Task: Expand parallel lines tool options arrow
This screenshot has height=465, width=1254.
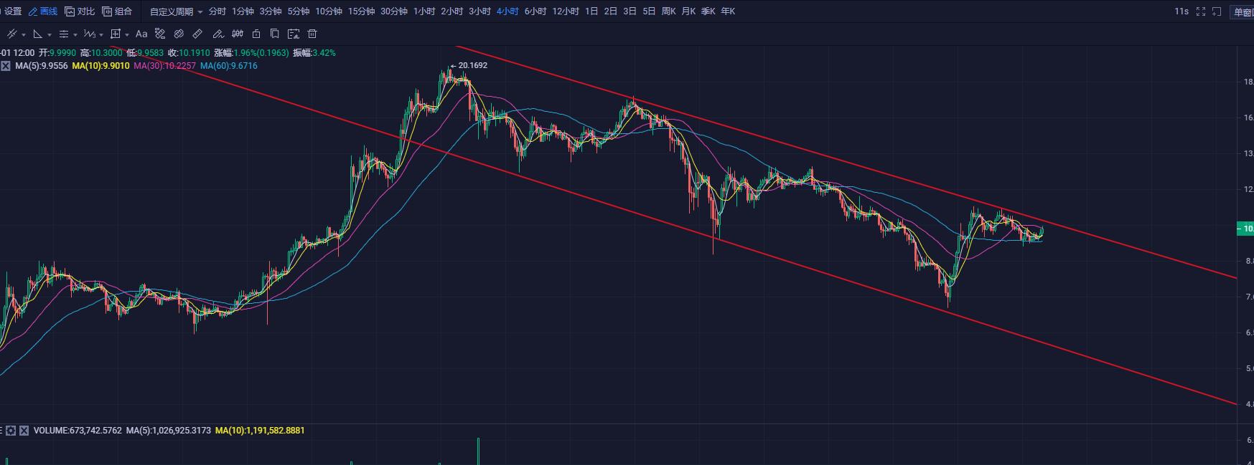Action: 75,34
